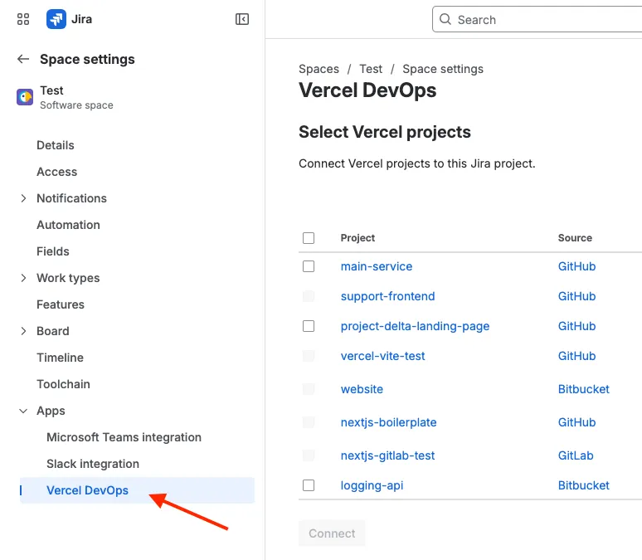Click the disabled support-frontend checkbox

309,296
